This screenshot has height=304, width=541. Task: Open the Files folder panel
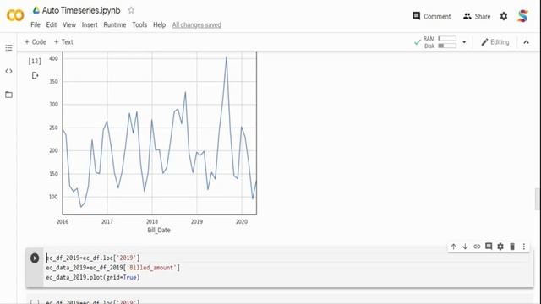pos(8,95)
